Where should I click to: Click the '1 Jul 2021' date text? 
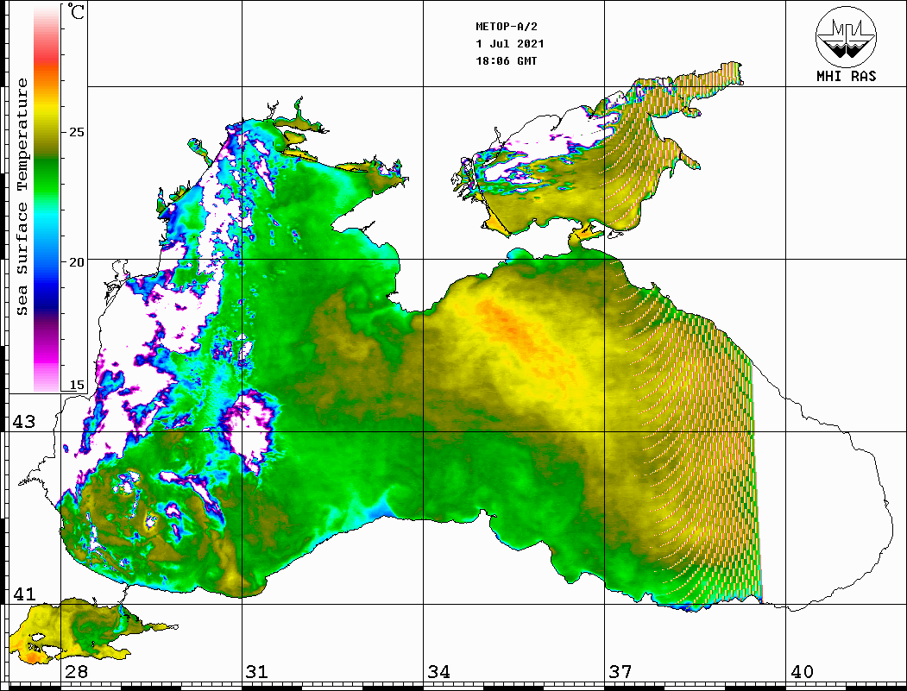pos(510,44)
